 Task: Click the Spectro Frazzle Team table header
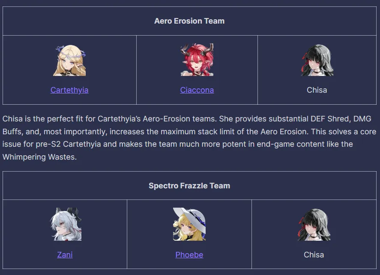189,186
